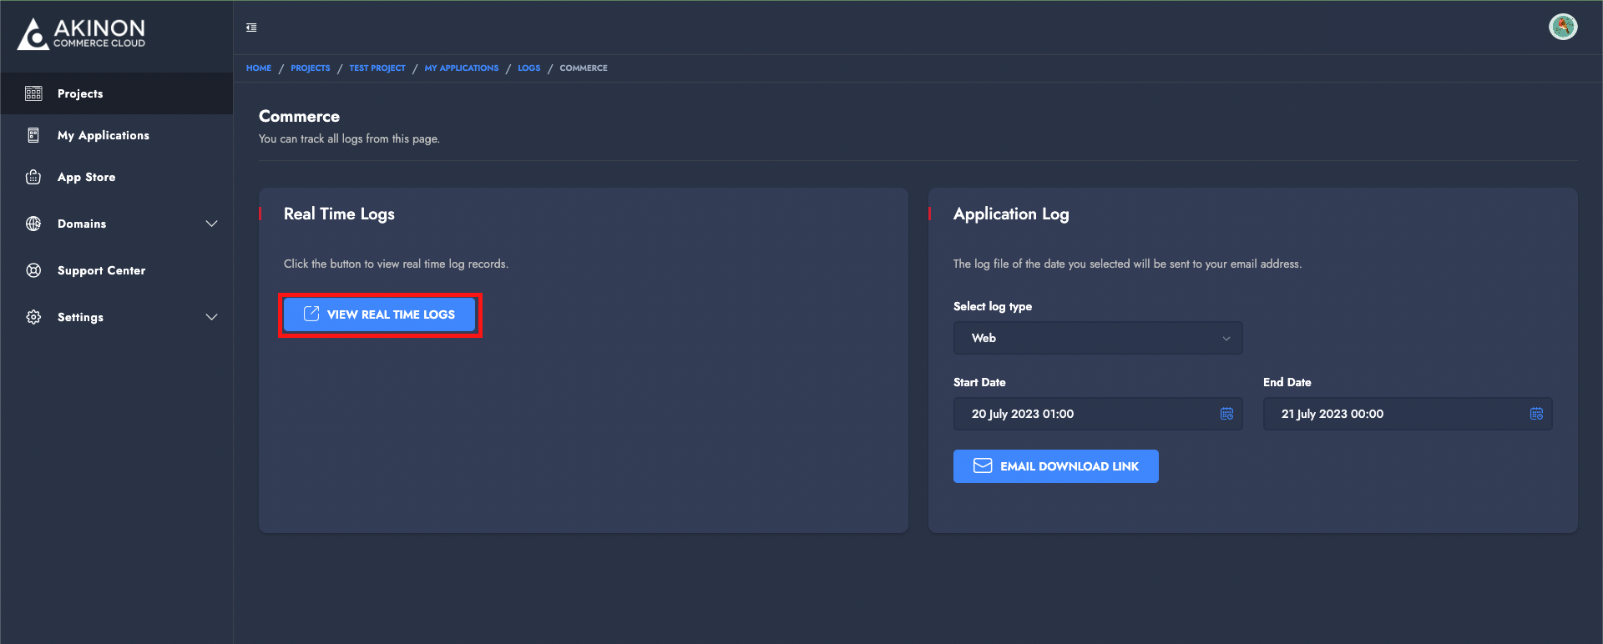Click the View Real Time Logs button

[380, 314]
